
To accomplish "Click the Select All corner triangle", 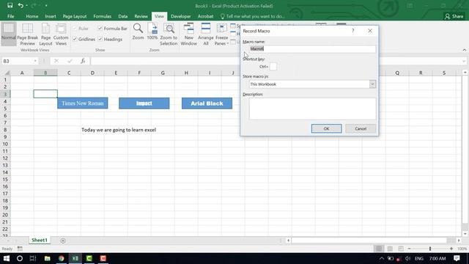I will (7, 73).
